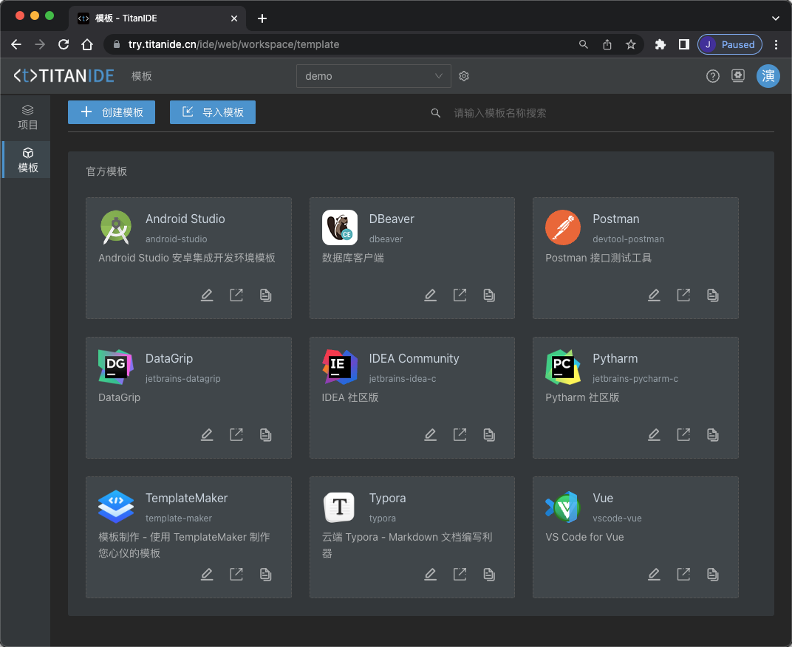This screenshot has height=647, width=792.
Task: Select the 模板 sidebar tab
Action: coord(27,160)
